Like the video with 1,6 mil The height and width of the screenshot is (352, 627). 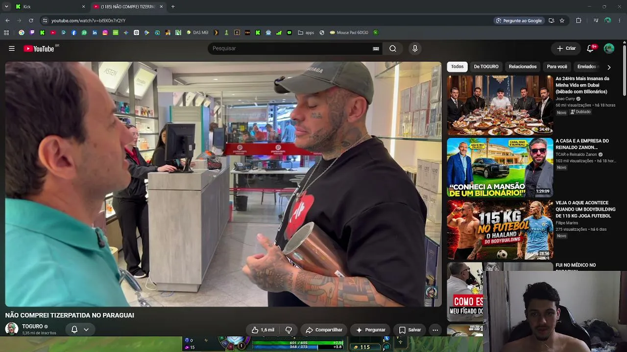click(x=263, y=330)
